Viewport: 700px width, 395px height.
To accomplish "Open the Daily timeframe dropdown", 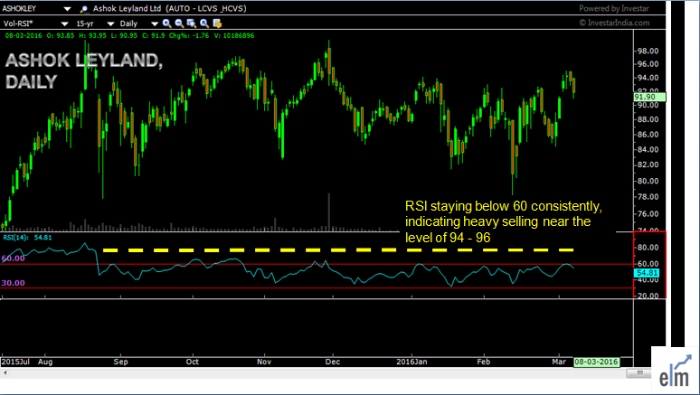I will coord(155,24).
